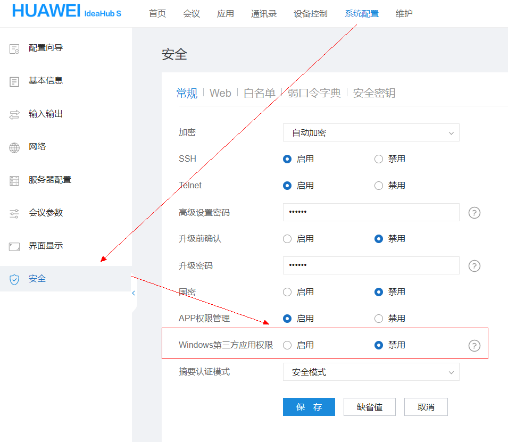508x442 pixels.
Task: Switch to the 白名单 tab
Action: (x=259, y=93)
